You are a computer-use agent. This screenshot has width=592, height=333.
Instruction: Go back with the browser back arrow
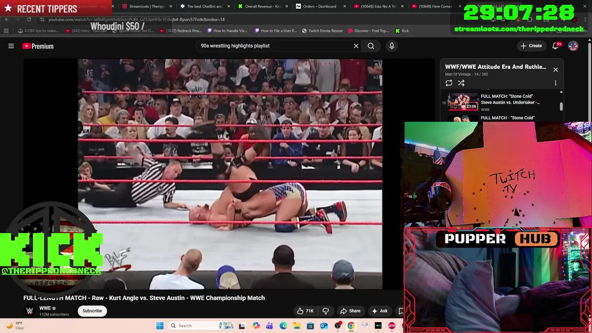[6, 19]
